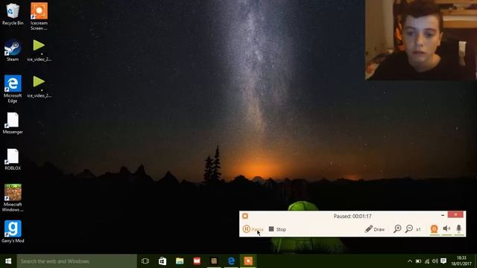This screenshot has width=477, height=268.
Task: Click the webcam preview overlay
Action: pos(421,39)
